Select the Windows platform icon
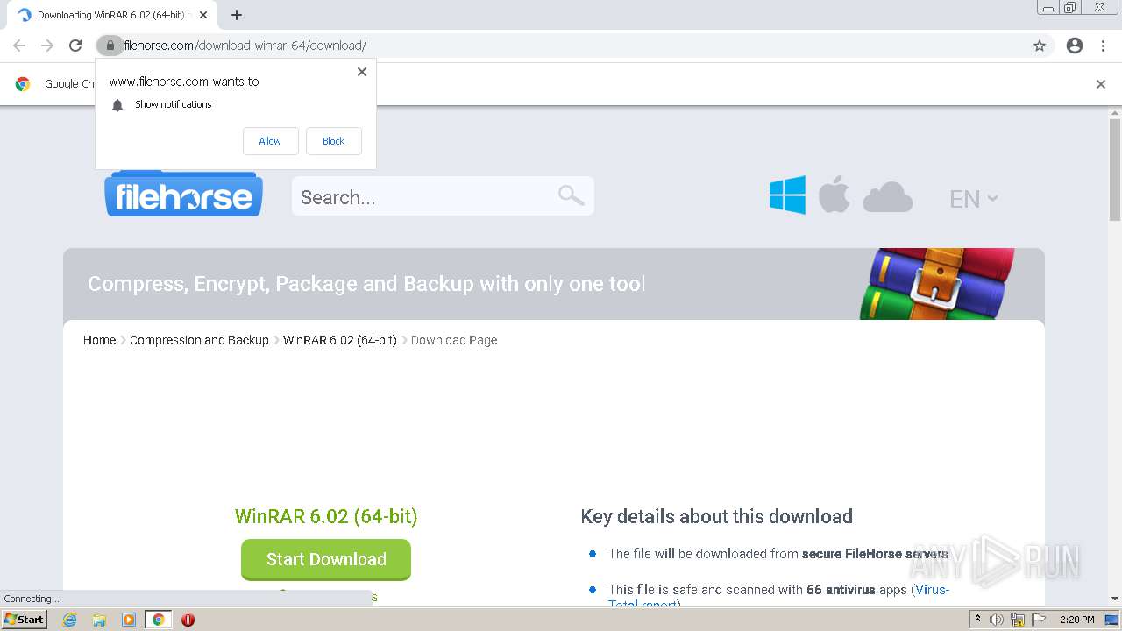Screen dimensions: 1122x631 click(x=787, y=195)
